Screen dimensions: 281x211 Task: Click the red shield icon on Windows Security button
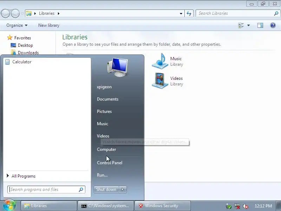point(141,206)
